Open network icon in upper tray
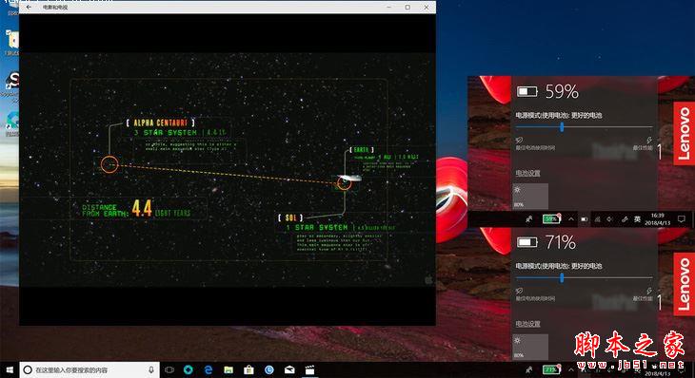Image resolution: width=695 pixels, height=378 pixels. tap(598, 219)
